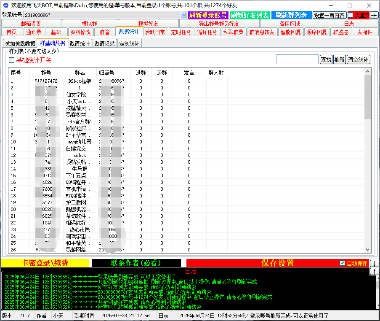
Task: Open the 循环任务 tab
Action: 207,32
